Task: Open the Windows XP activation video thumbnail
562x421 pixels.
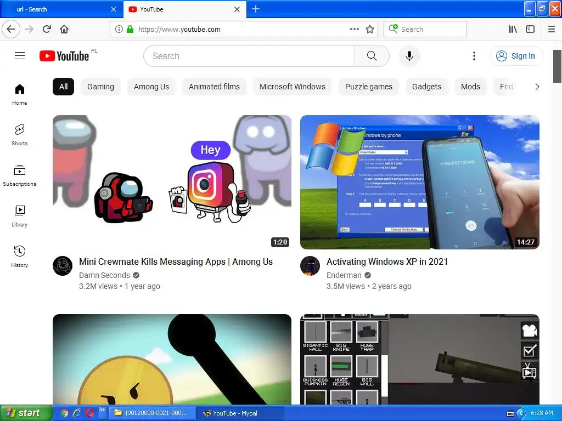Action: point(420,182)
